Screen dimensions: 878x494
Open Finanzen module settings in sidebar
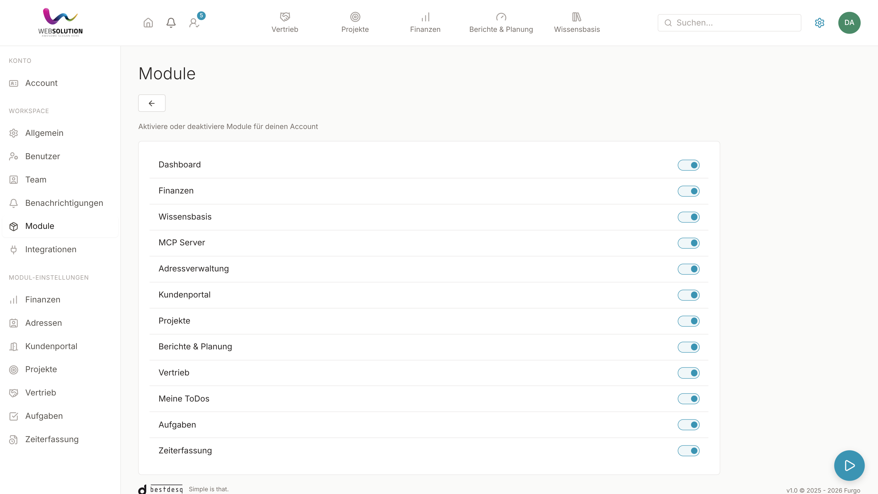point(60,300)
